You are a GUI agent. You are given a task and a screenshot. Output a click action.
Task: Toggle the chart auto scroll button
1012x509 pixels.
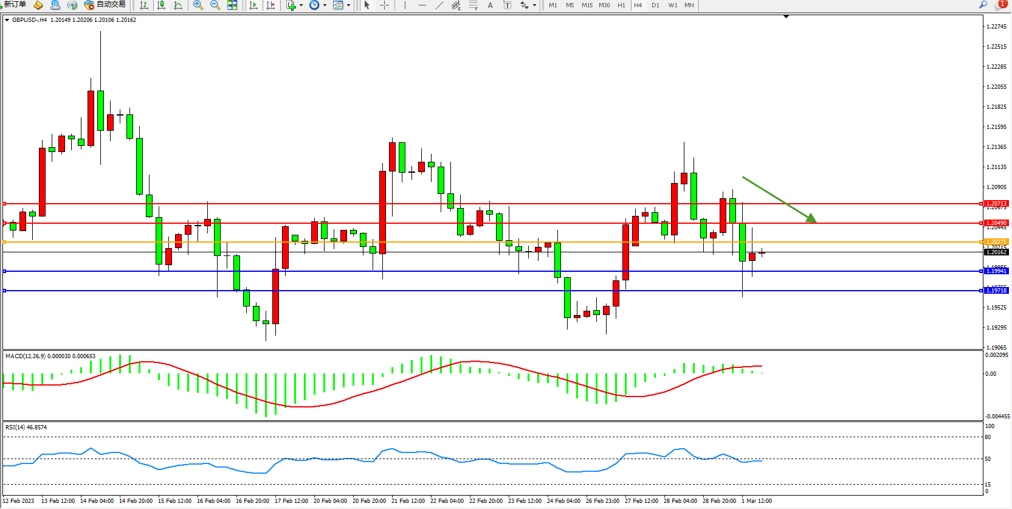253,5
